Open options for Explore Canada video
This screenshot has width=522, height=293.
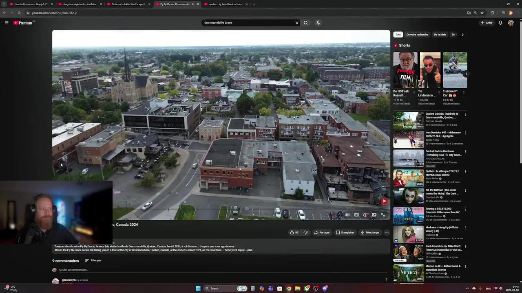pyautogui.click(x=466, y=114)
